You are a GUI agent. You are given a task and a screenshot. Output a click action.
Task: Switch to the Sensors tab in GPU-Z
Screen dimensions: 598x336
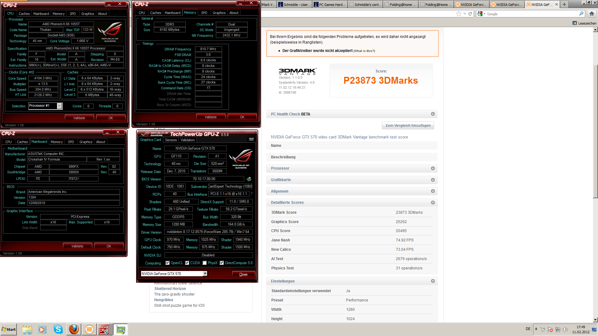pos(171,140)
